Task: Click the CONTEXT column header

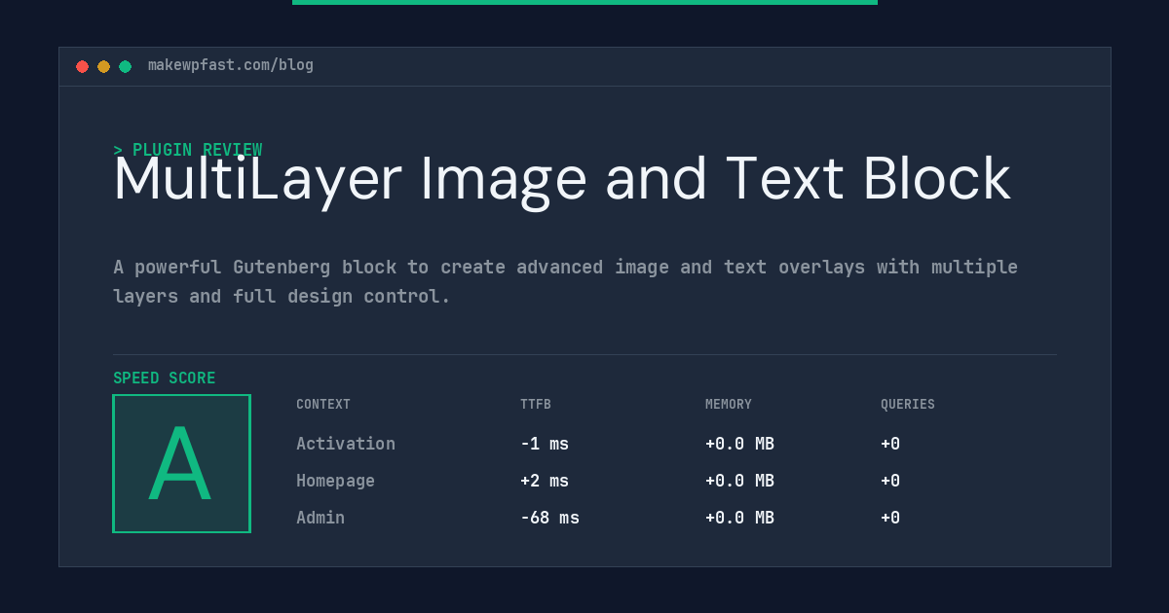Action: pyautogui.click(x=323, y=405)
